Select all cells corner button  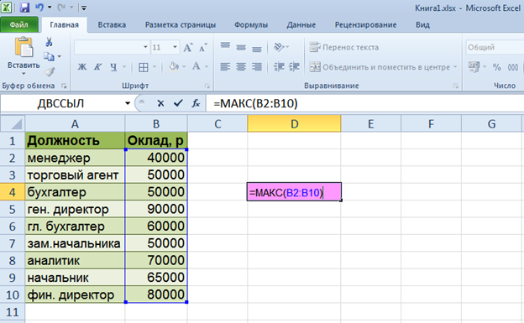coord(13,124)
